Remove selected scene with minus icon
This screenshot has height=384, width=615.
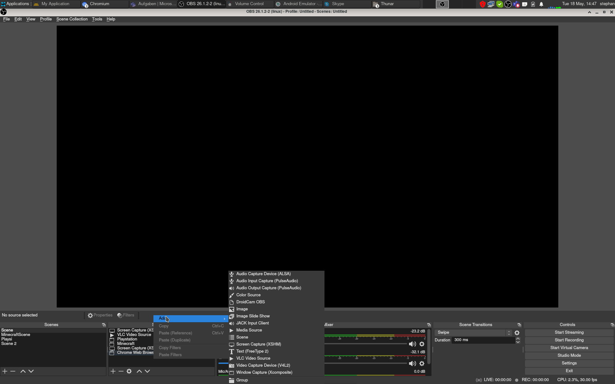tap(13, 371)
